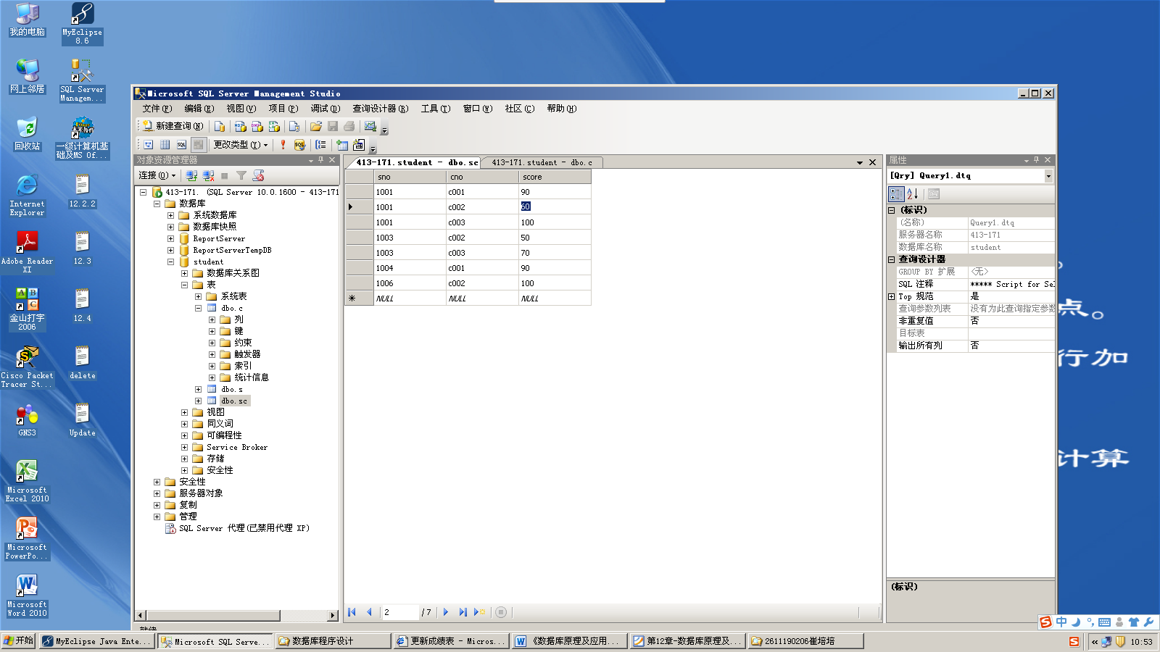The height and width of the screenshot is (652, 1160).
Task: Open the 视图 menu
Action: 241,109
